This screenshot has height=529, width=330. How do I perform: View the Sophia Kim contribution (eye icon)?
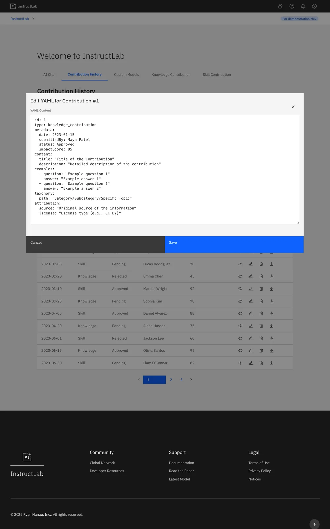240,301
